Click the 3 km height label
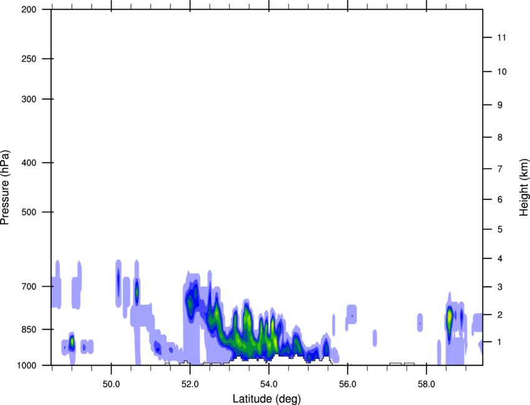 (x=500, y=287)
